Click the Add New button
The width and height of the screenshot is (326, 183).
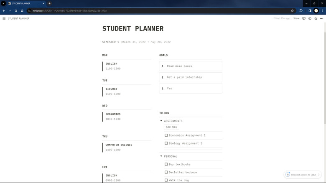coord(171,127)
